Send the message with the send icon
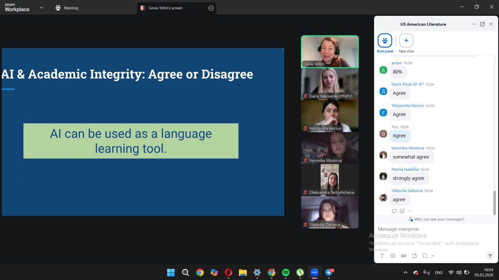The height and width of the screenshot is (280, 499). pyautogui.click(x=490, y=255)
